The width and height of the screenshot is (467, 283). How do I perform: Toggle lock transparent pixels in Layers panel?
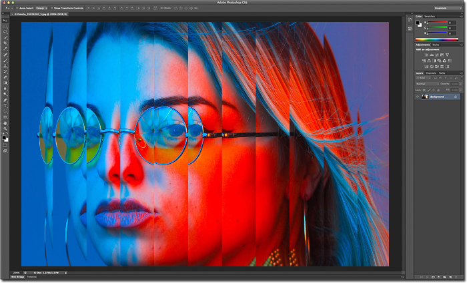(x=424, y=90)
